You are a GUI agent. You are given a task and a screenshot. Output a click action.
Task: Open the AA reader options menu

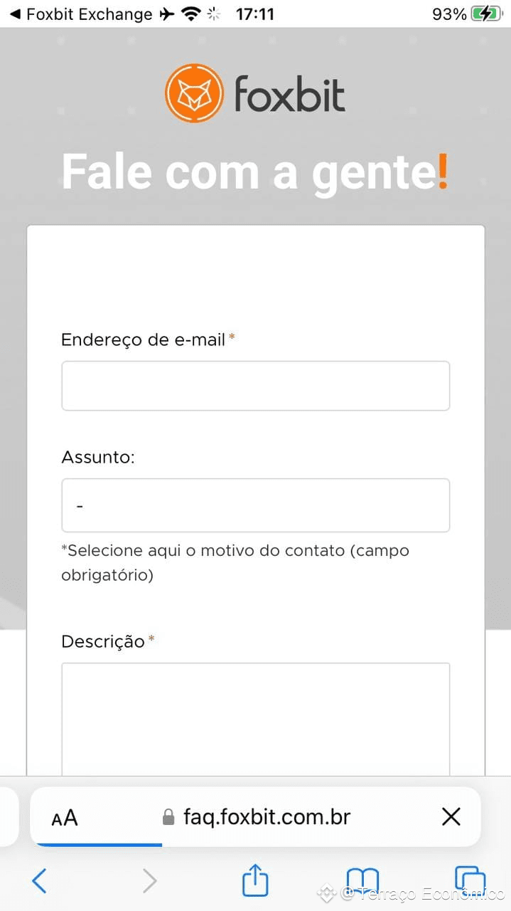tap(65, 818)
